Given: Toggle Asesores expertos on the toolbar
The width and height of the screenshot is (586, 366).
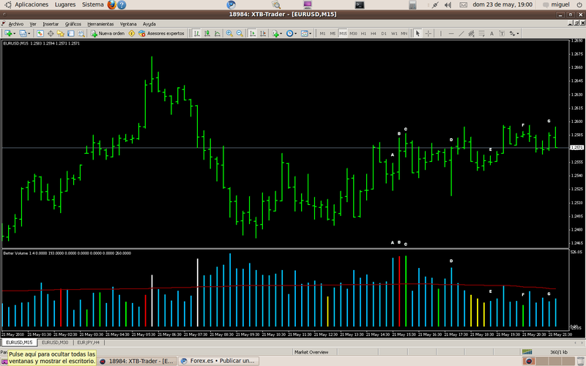Looking at the screenshot, I should tap(161, 33).
